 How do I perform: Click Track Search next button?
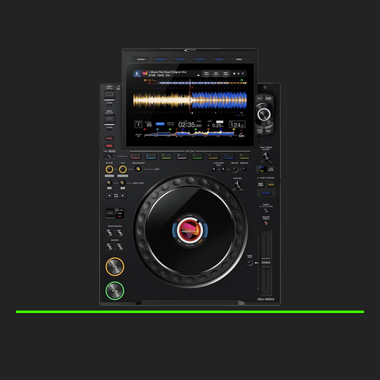coord(120,233)
